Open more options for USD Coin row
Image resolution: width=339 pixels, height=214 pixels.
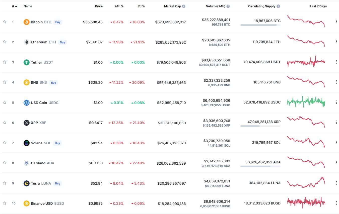(x=336, y=102)
